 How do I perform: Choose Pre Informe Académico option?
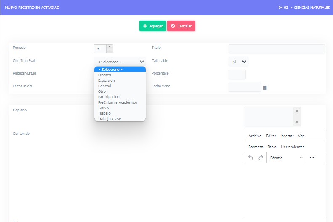(x=117, y=102)
